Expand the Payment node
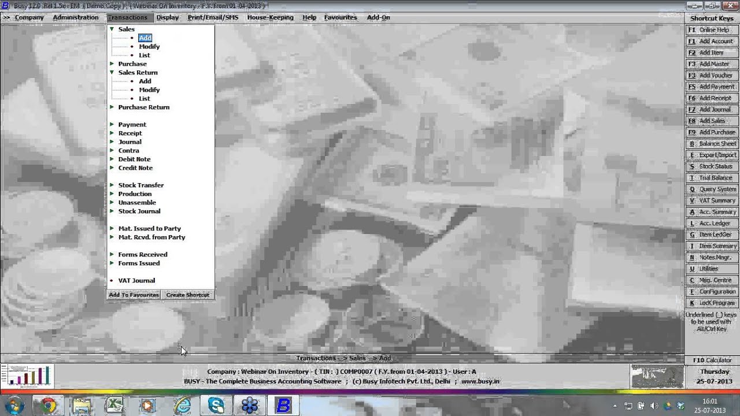Image resolution: width=740 pixels, height=416 pixels. coord(112,124)
